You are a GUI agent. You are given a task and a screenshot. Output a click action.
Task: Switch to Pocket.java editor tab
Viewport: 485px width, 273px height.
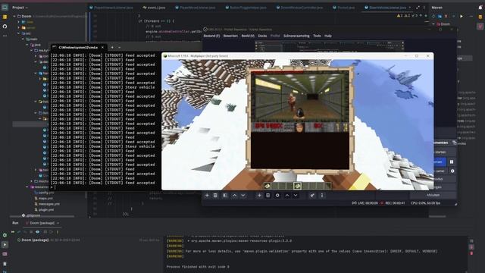343,8
